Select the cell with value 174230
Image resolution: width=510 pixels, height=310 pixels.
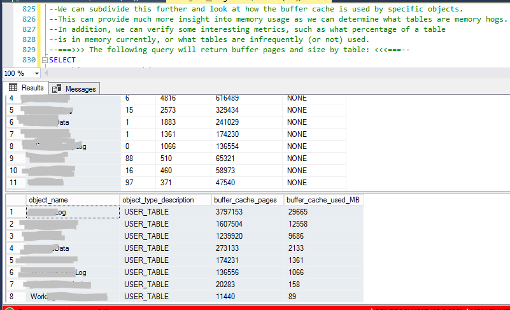246,134
